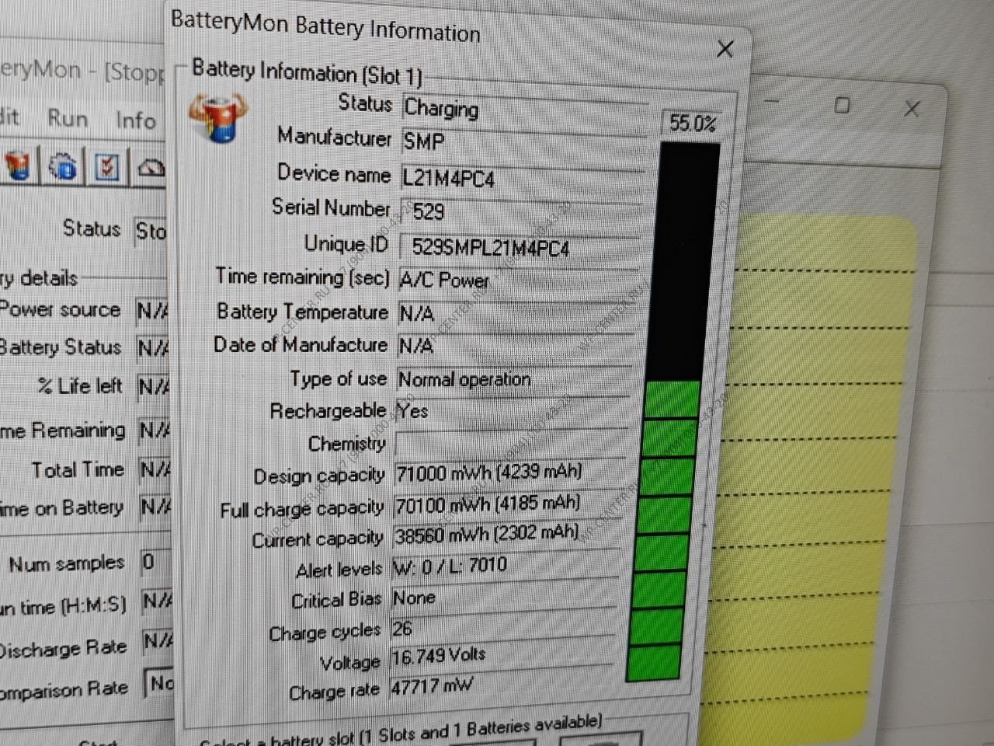The image size is (994, 746).
Task: Click the Device name field L21M4PC4
Action: [x=520, y=179]
